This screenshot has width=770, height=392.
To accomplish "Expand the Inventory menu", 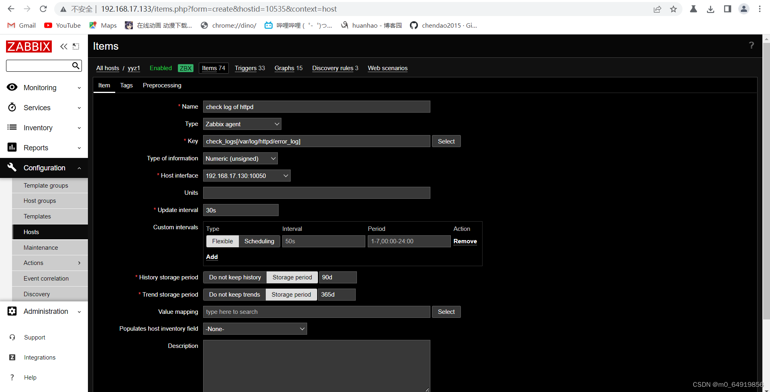I will pyautogui.click(x=44, y=128).
